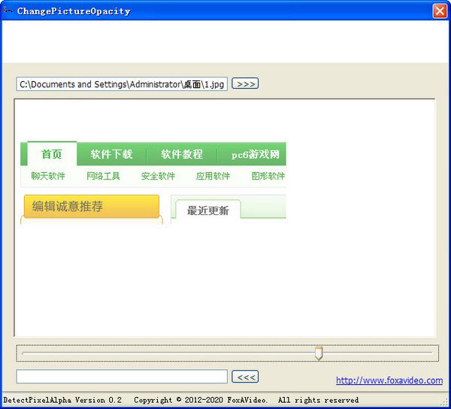
Task: Click the app icon in title bar
Action: pyautogui.click(x=8, y=11)
